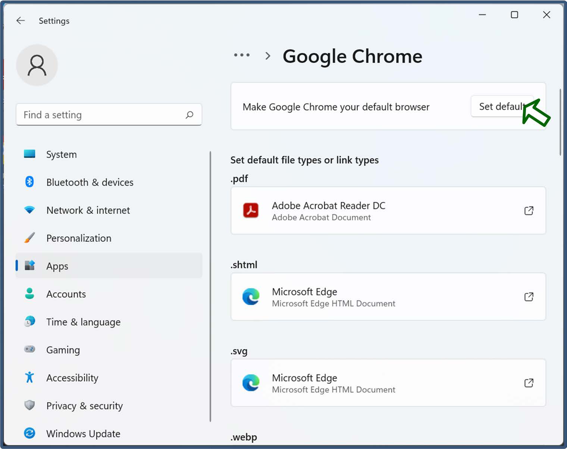Screen dimensions: 567x449
Task: Click the .webp extension label
Action: pos(244,437)
